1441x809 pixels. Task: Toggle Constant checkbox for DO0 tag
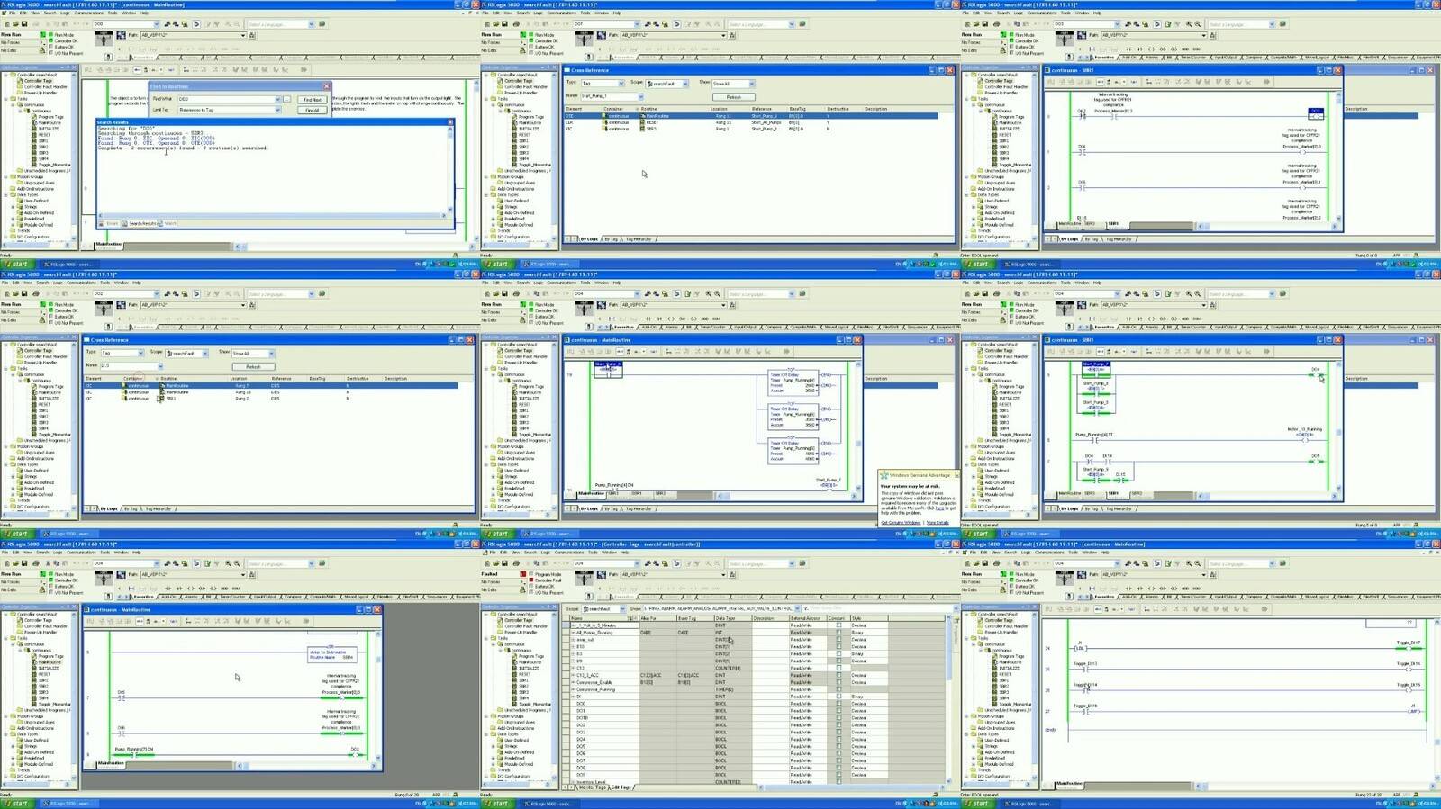838,704
